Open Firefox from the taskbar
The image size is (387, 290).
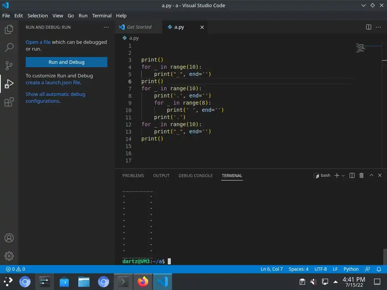click(x=143, y=282)
